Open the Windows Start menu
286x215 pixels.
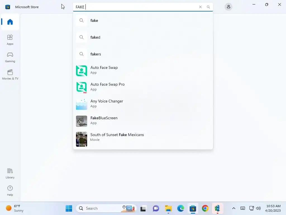click(69, 208)
